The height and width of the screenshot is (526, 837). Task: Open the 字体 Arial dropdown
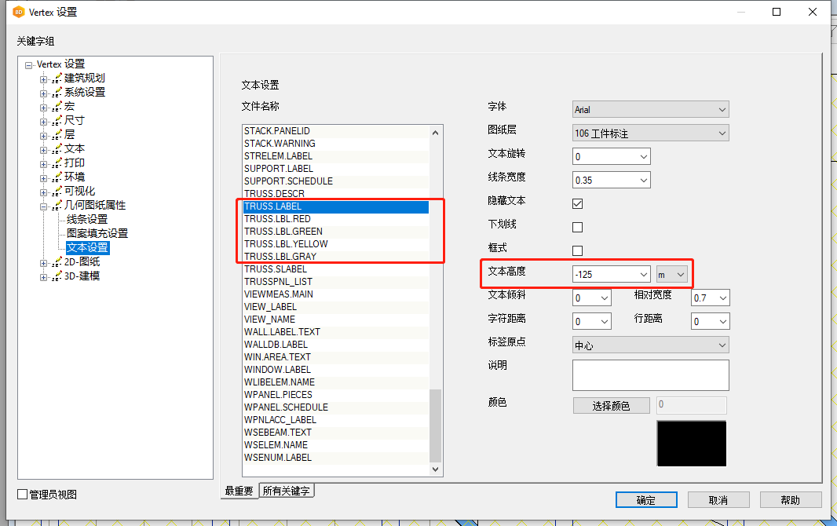tap(651, 109)
